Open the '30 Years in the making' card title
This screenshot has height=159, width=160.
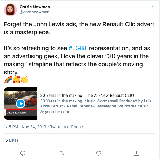click(87, 95)
